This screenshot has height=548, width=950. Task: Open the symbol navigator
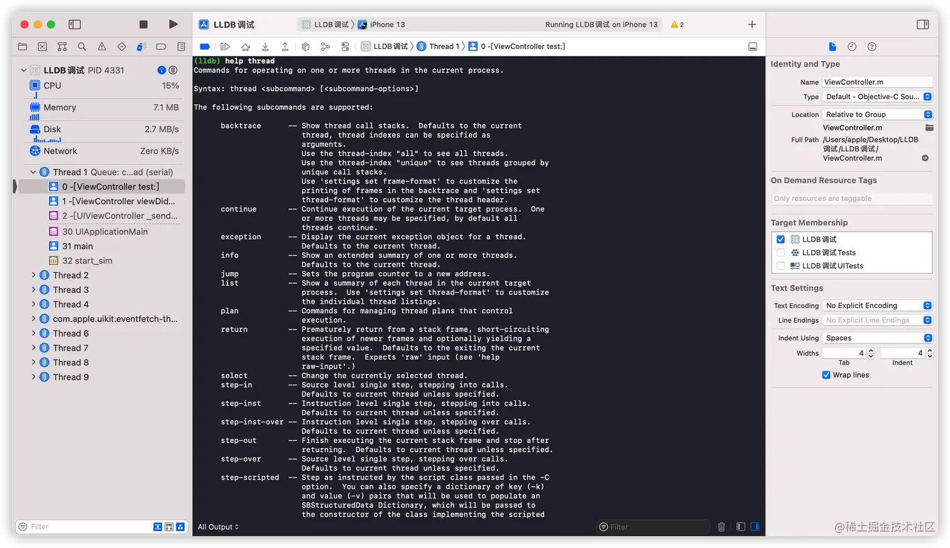point(62,46)
